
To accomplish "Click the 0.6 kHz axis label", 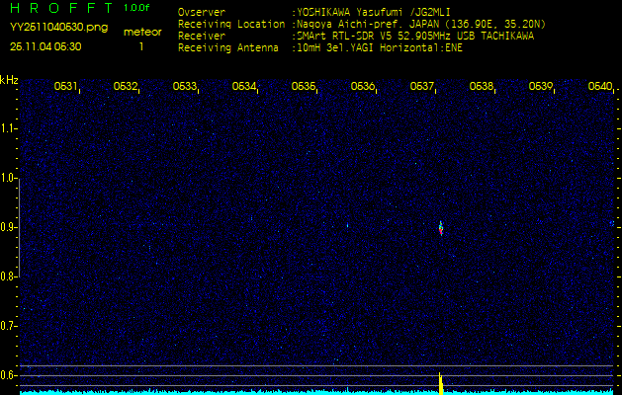I will click(9, 375).
